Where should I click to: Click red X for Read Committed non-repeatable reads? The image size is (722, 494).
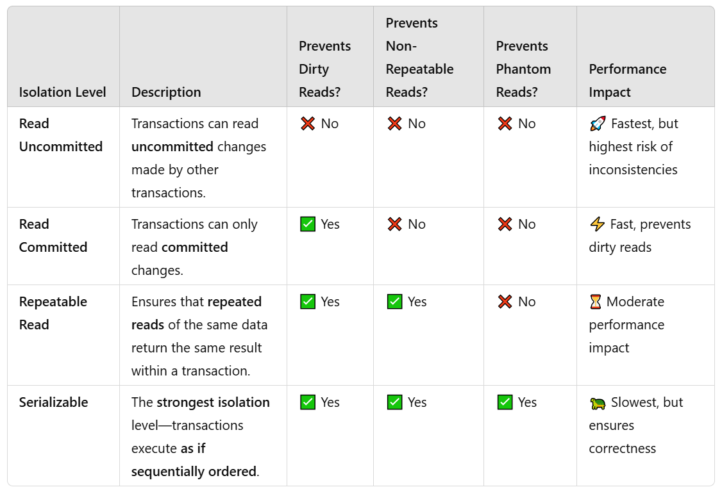(394, 224)
